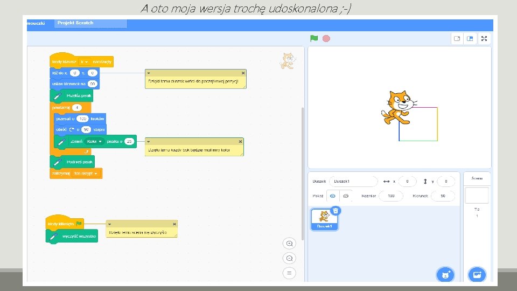Click the turn degrees value 90
The height and width of the screenshot is (291, 517).
(x=86, y=129)
